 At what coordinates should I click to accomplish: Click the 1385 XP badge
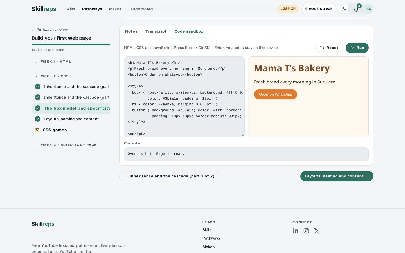pyautogui.click(x=288, y=9)
